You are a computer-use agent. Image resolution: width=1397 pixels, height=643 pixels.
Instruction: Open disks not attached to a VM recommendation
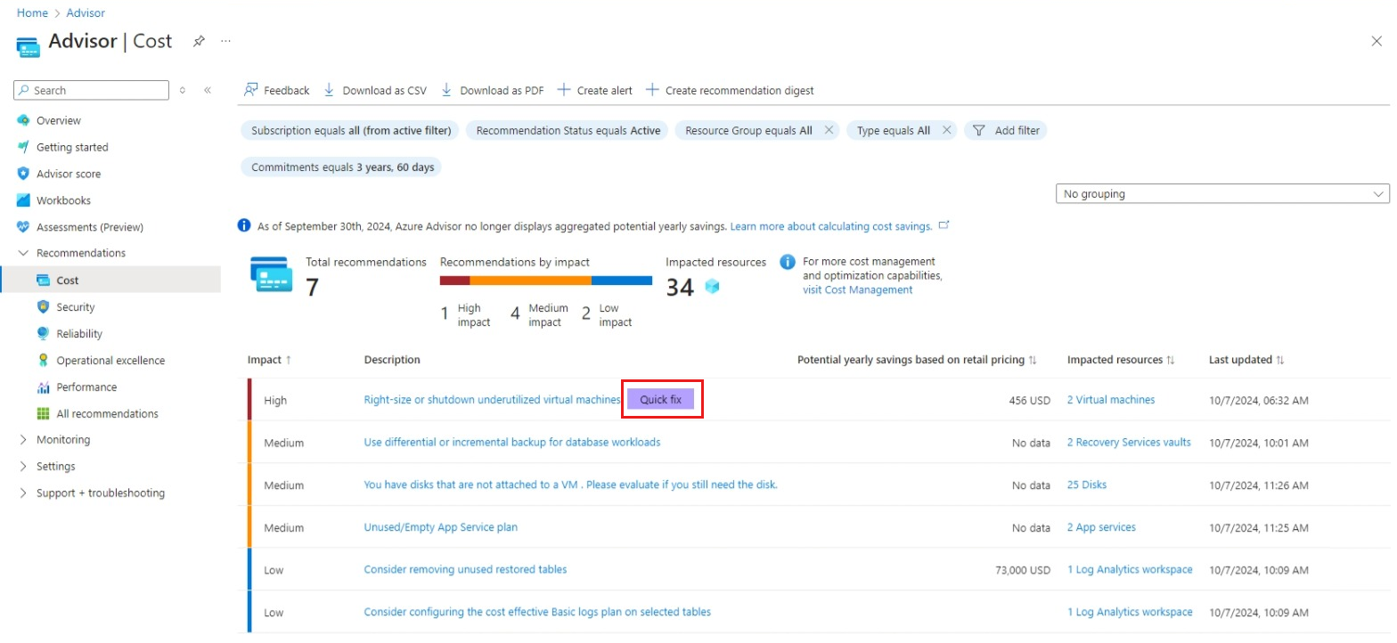click(x=571, y=484)
